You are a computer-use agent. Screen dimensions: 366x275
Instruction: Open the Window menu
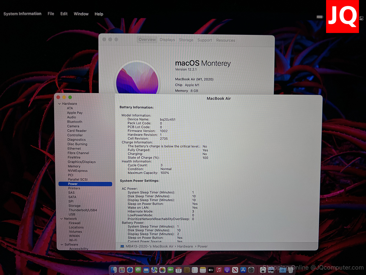point(81,14)
